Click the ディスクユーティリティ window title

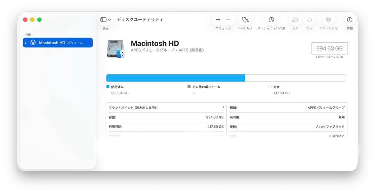tap(140, 20)
